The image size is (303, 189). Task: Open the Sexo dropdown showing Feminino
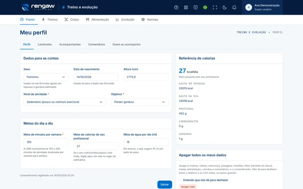[x=46, y=77]
